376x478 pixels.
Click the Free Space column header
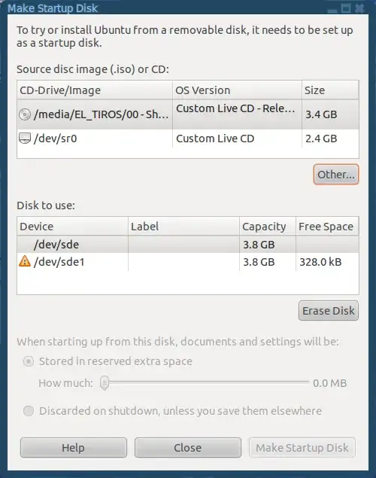[327, 226]
